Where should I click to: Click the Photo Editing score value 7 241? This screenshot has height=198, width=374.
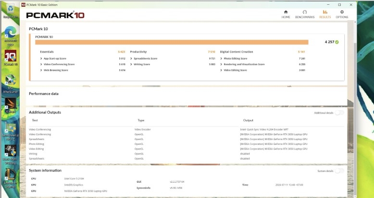(302, 58)
